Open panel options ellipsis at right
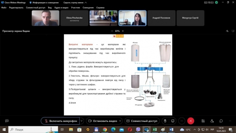236x133 pixels. [x=230, y=121]
